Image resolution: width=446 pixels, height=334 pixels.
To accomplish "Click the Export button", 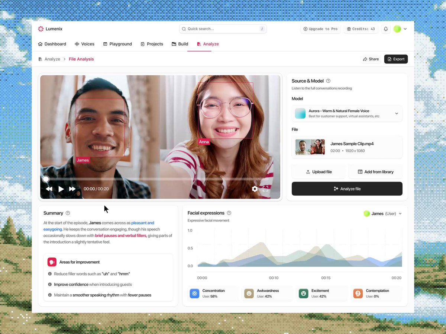I will 396,59.
